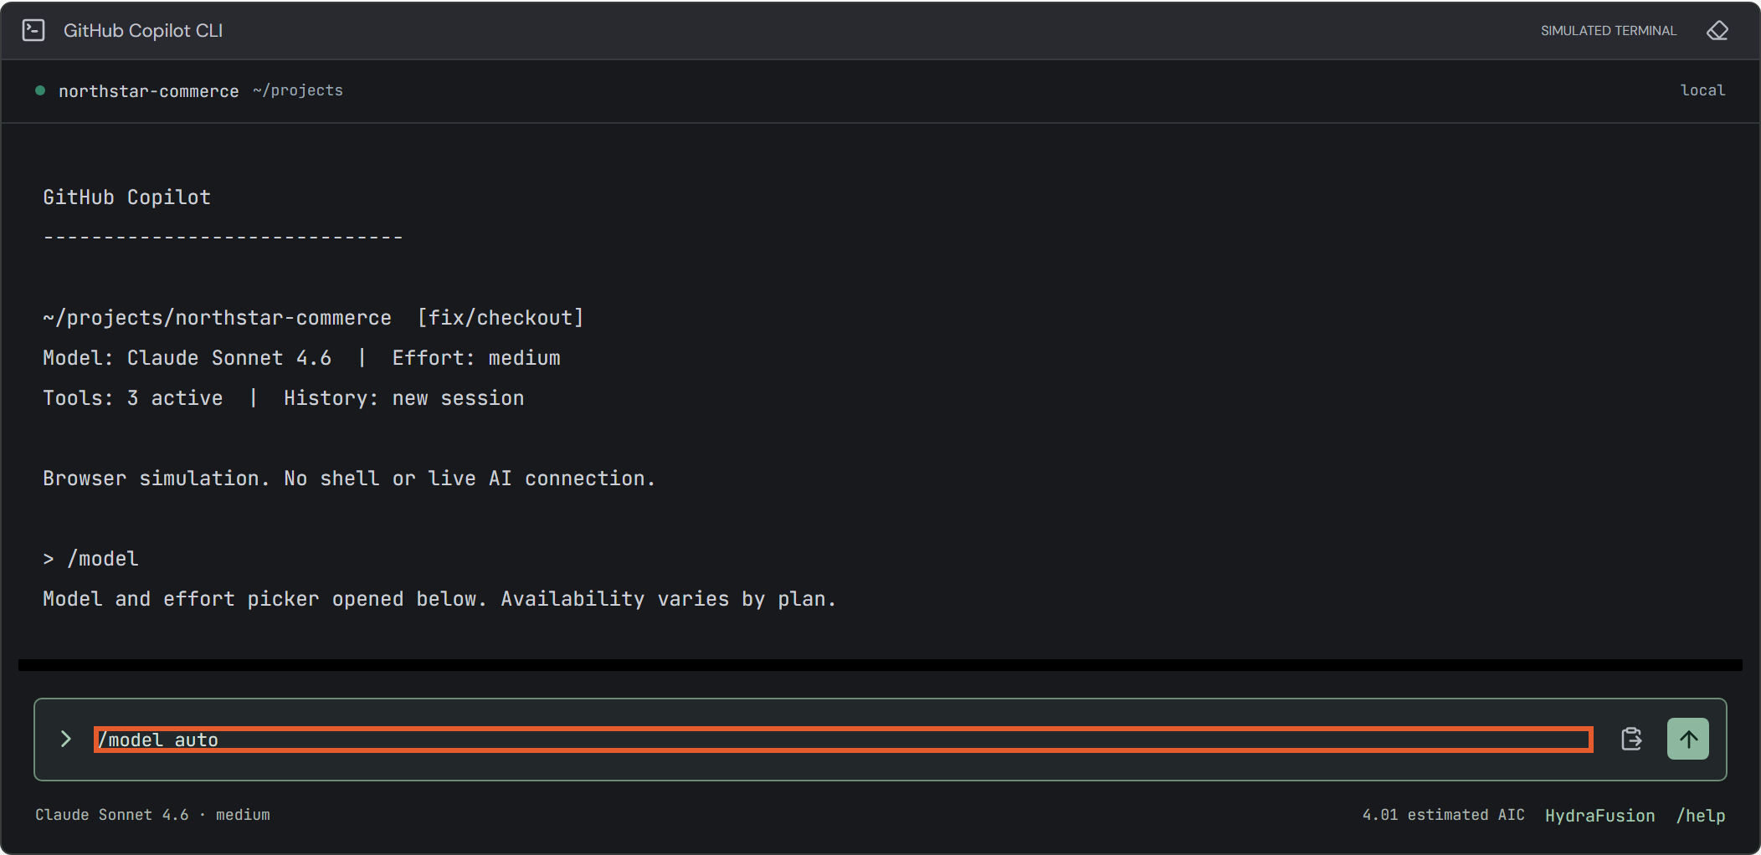
Task: Submit the command with the up-arrow button
Action: coord(1688,739)
